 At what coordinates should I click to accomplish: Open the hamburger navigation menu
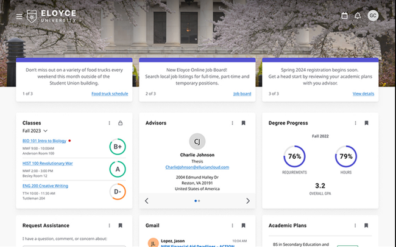[19, 16]
